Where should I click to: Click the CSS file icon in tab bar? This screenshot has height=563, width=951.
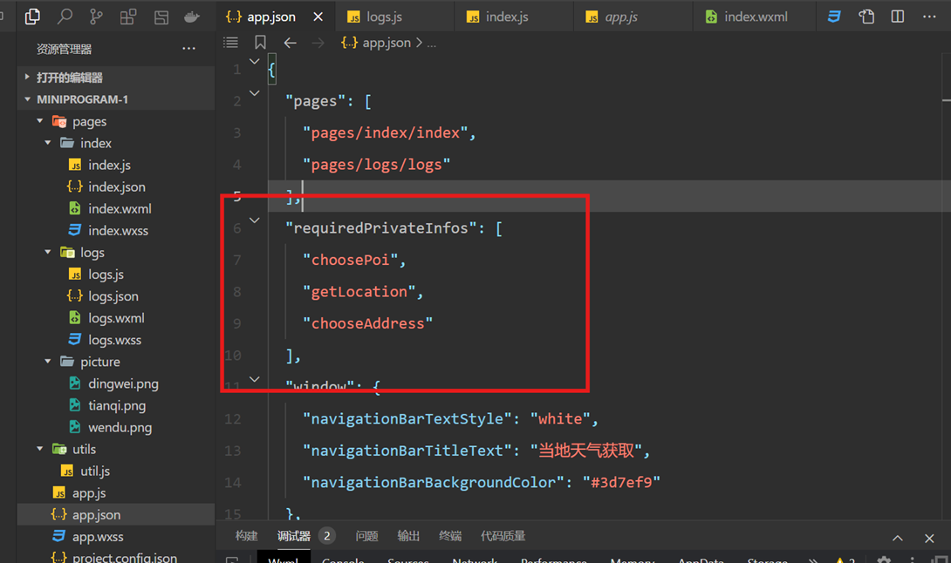pos(835,17)
